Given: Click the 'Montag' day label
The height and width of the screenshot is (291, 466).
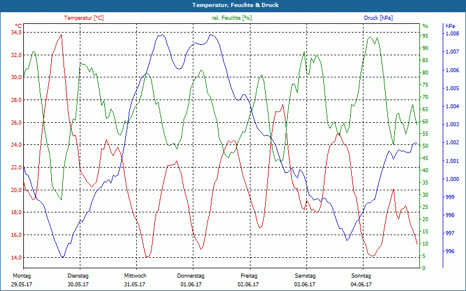Looking at the screenshot, I should [22, 276].
